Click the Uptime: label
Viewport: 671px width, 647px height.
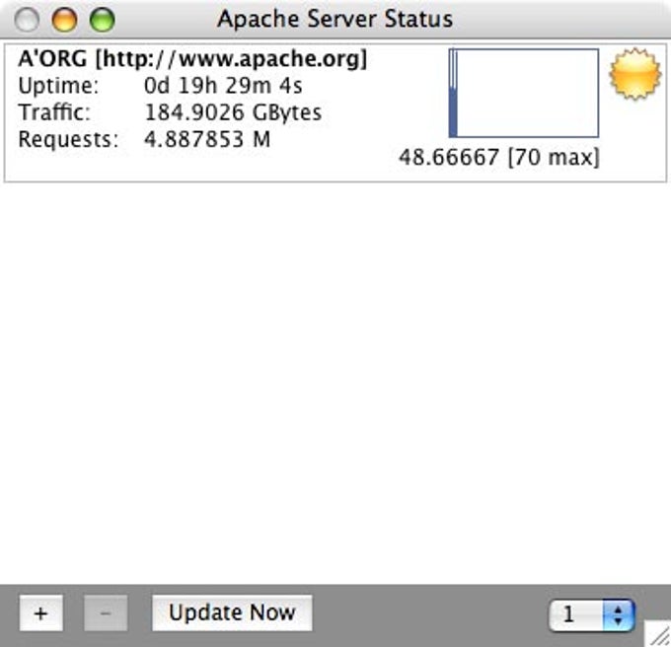pyautogui.click(x=58, y=86)
